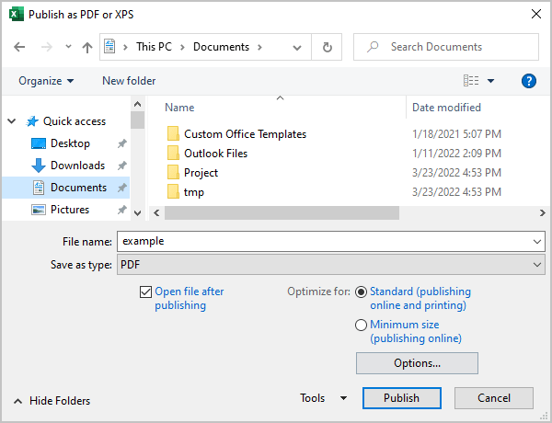Open Pictures in the navigation pane
The image size is (552, 423).
coord(70,210)
